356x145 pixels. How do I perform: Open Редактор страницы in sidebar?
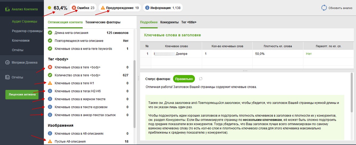coord(27,31)
